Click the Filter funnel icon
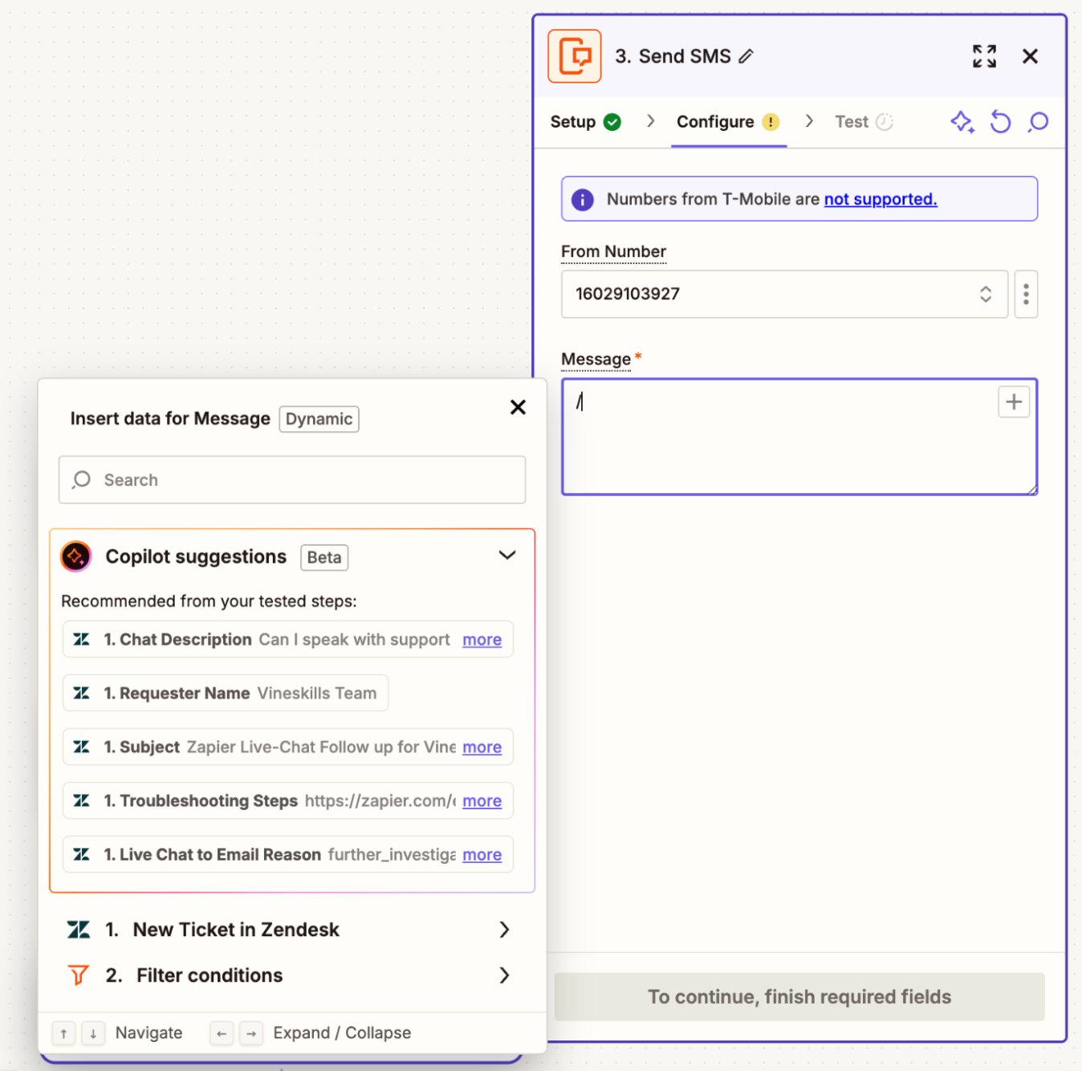 coord(79,975)
